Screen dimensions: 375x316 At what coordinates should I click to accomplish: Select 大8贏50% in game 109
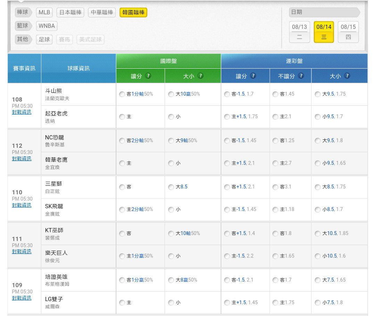point(171,280)
